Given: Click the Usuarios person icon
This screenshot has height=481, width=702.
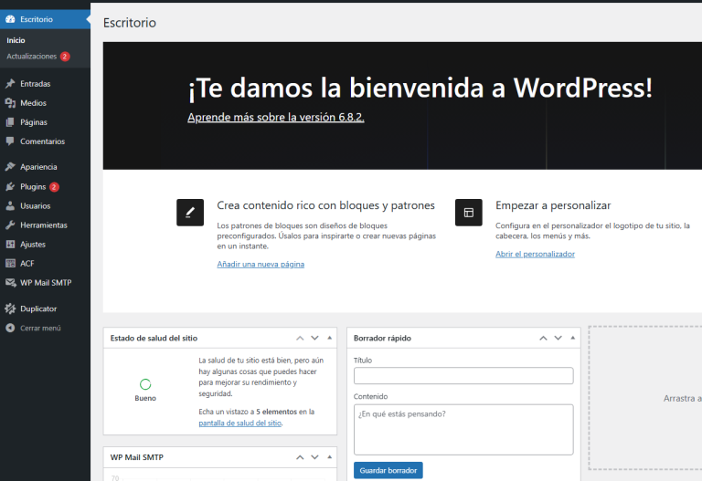Looking at the screenshot, I should [10, 205].
